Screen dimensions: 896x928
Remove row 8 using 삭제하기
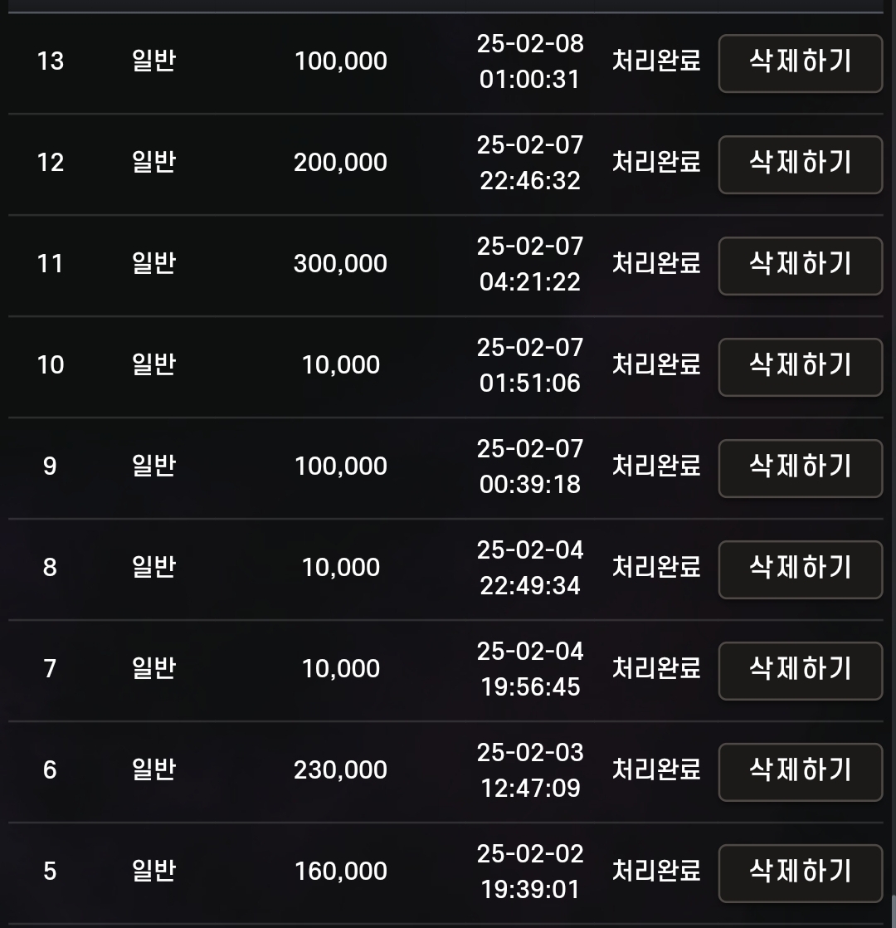coord(800,569)
